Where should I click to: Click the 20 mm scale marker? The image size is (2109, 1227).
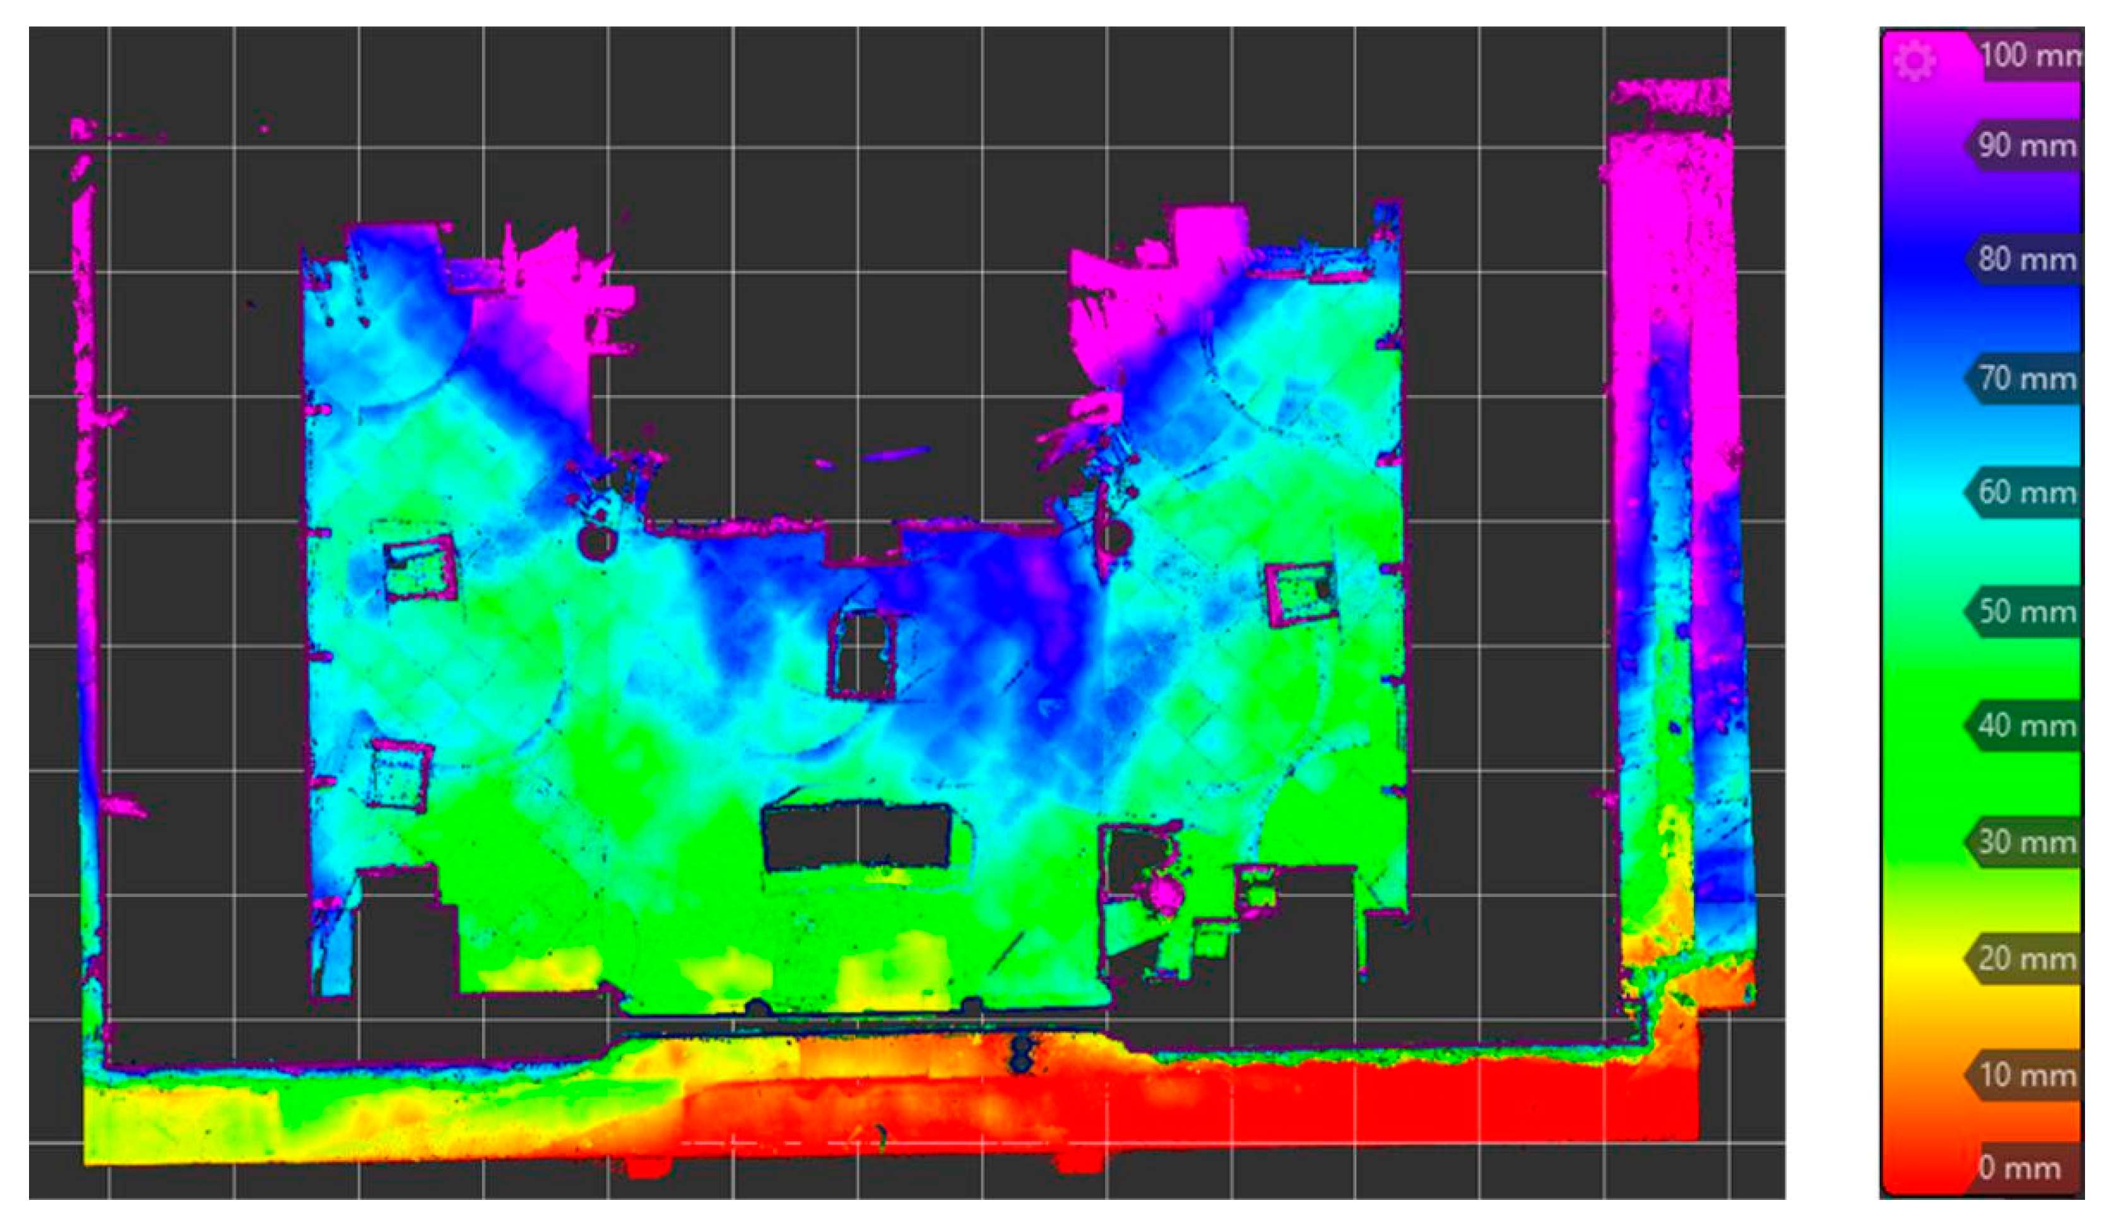point(2025,958)
